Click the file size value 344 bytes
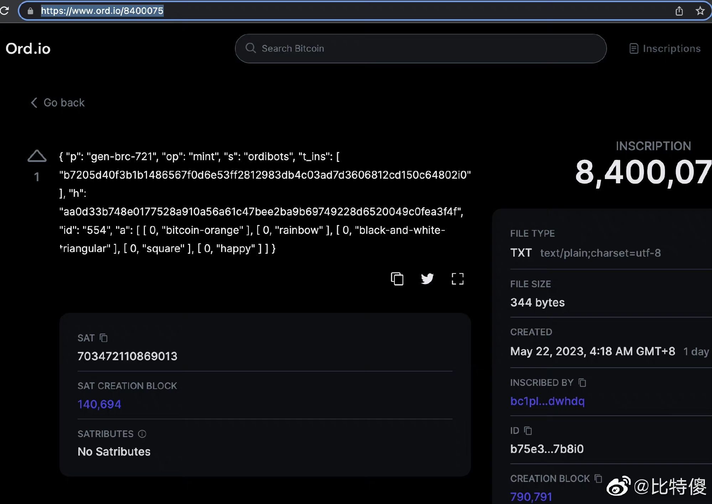Screen dimensions: 712x504 click(538, 303)
